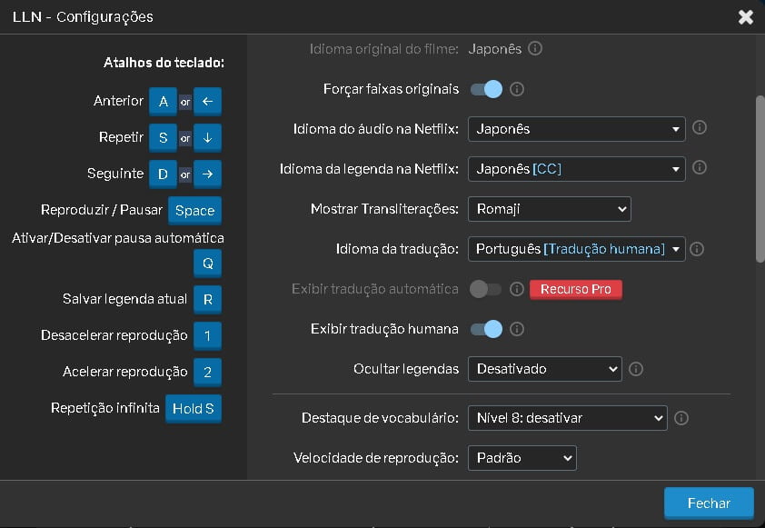Viewport: 765px width, 528px height.
Task: Toggle Exibir tradução automática switch
Action: (x=485, y=289)
